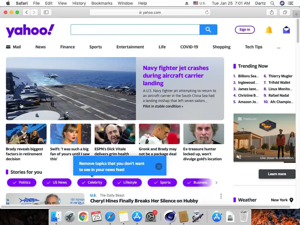Go to Finance section

(x=68, y=47)
